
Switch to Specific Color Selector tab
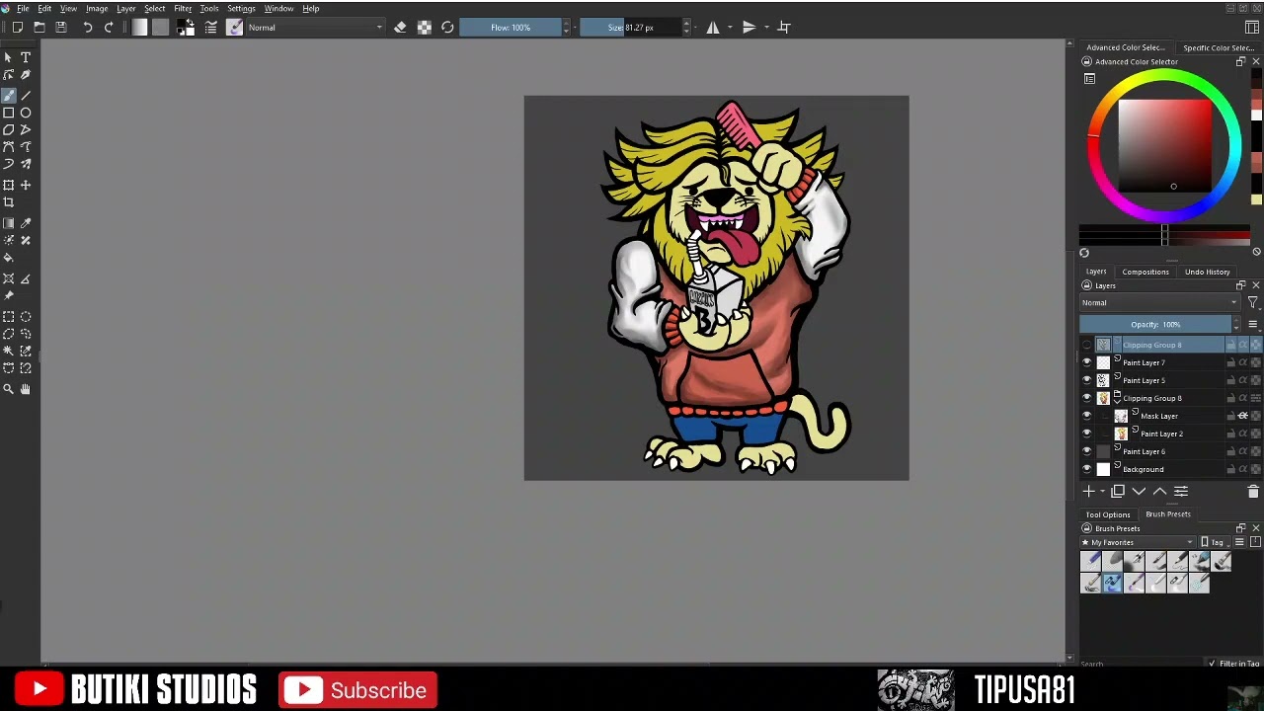tap(1219, 47)
